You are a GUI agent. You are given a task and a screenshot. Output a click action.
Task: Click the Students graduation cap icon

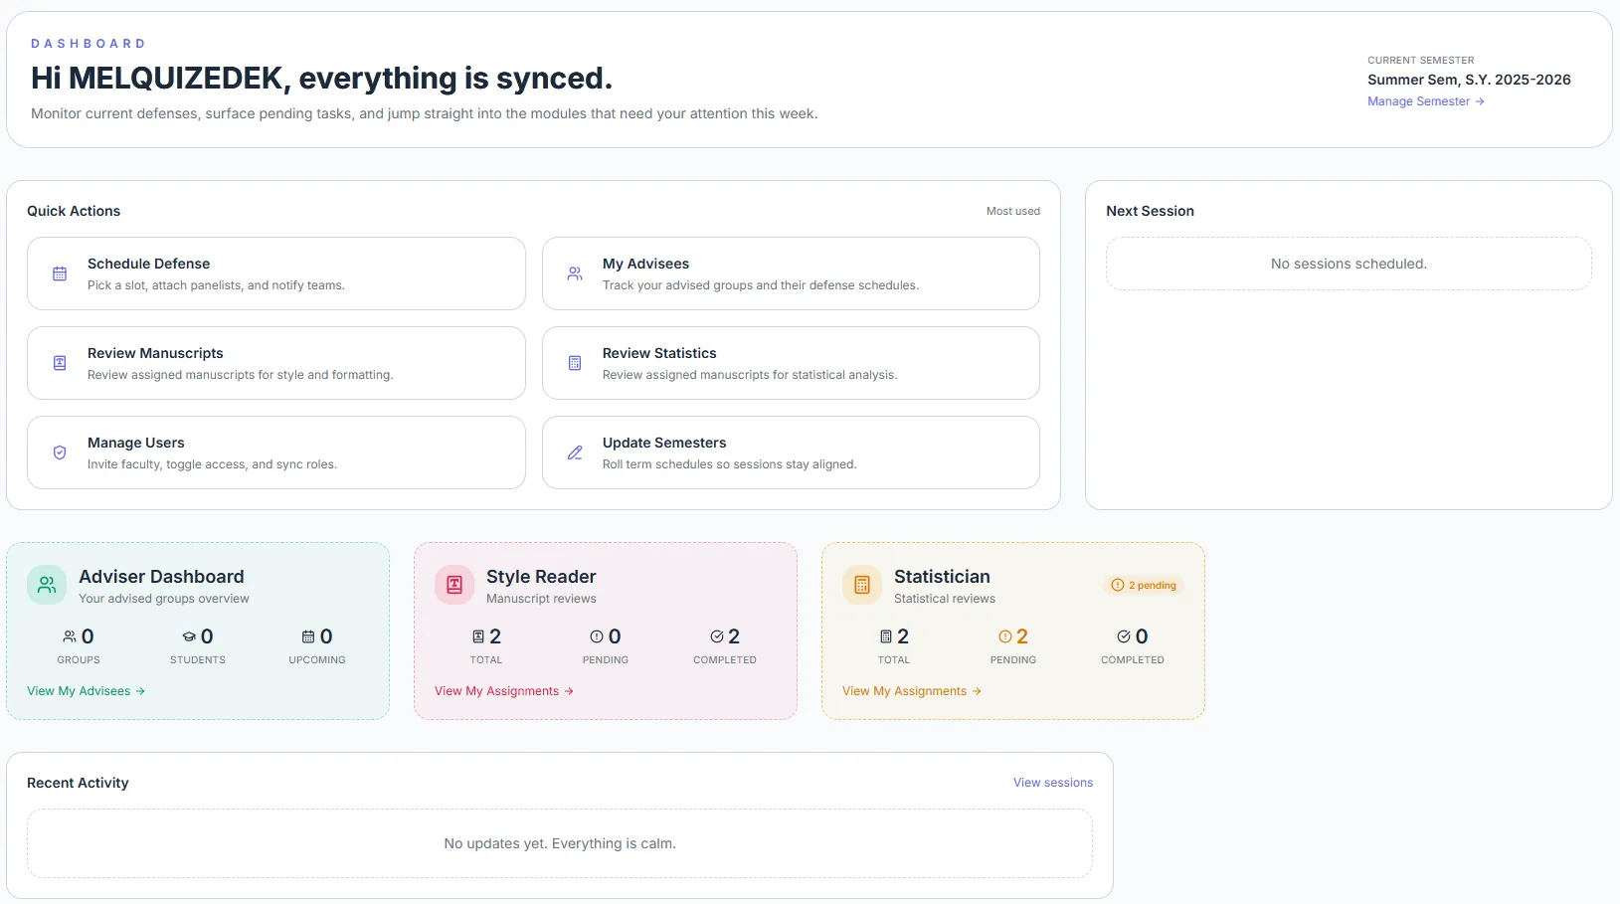click(x=189, y=636)
